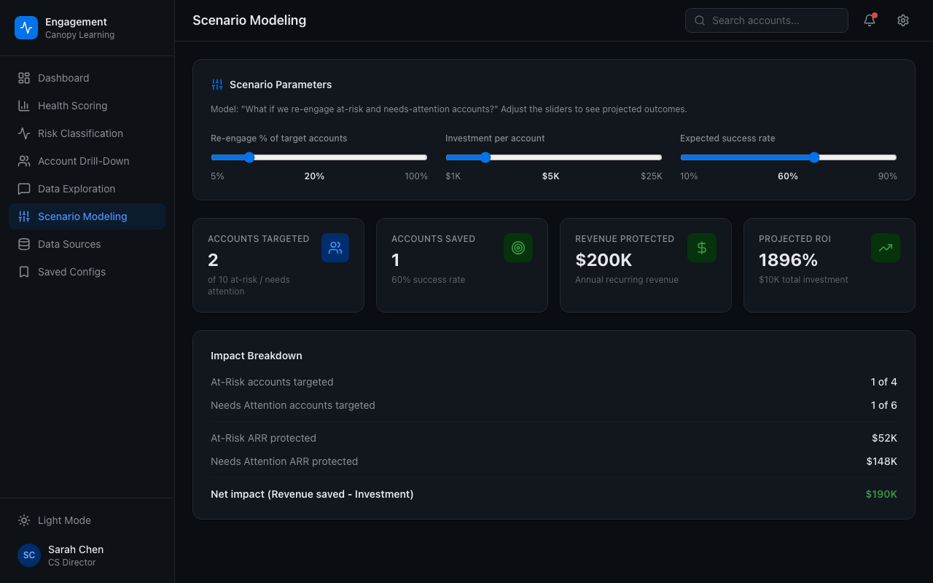Viewport: 933px width, 583px height.
Task: Click the Accounts Targeted users icon
Action: point(335,248)
